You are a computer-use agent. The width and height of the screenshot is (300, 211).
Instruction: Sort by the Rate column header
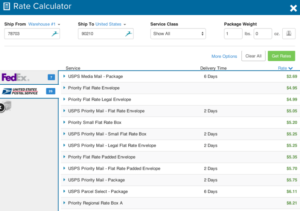pos(285,68)
